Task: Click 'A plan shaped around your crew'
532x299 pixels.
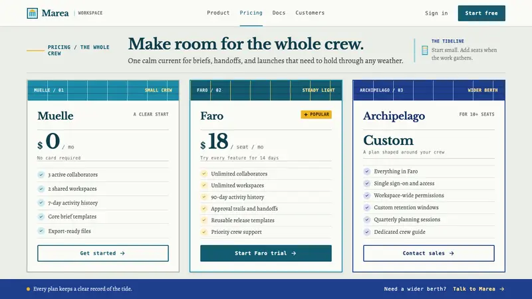Action: pyautogui.click(x=404, y=152)
